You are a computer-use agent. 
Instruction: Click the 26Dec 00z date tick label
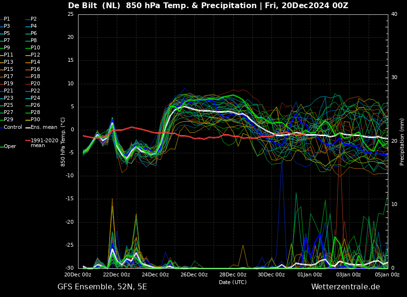coord(194,274)
